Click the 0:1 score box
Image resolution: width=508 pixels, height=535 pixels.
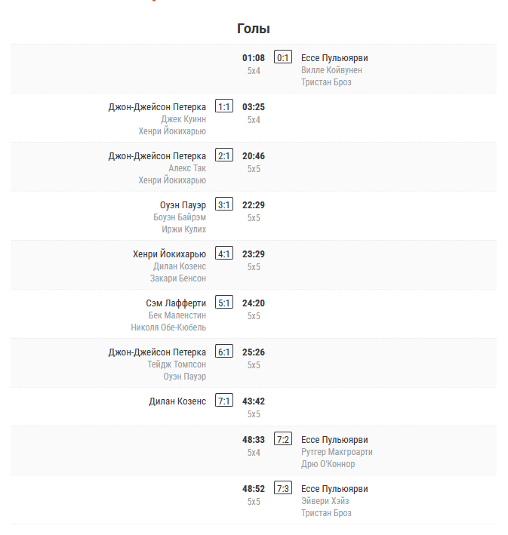tap(283, 57)
